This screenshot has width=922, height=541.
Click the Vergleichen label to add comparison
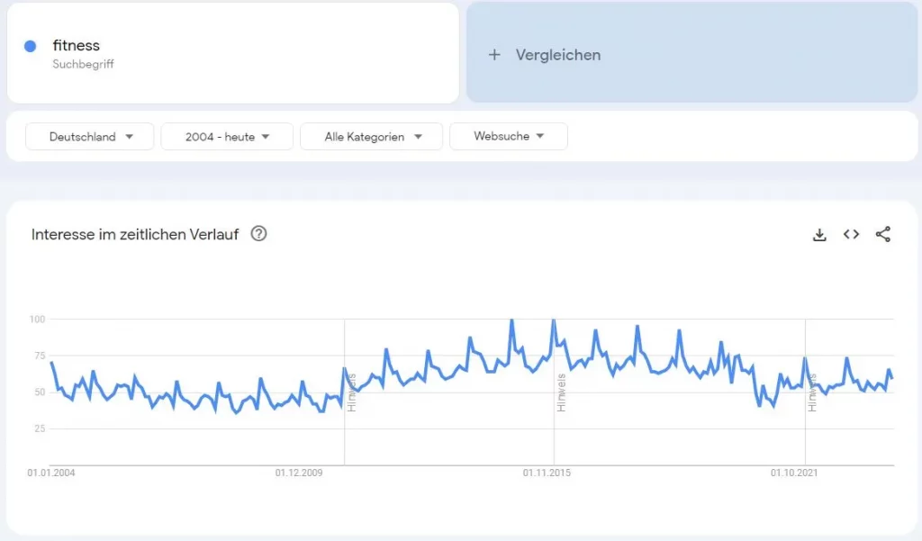[x=558, y=55]
